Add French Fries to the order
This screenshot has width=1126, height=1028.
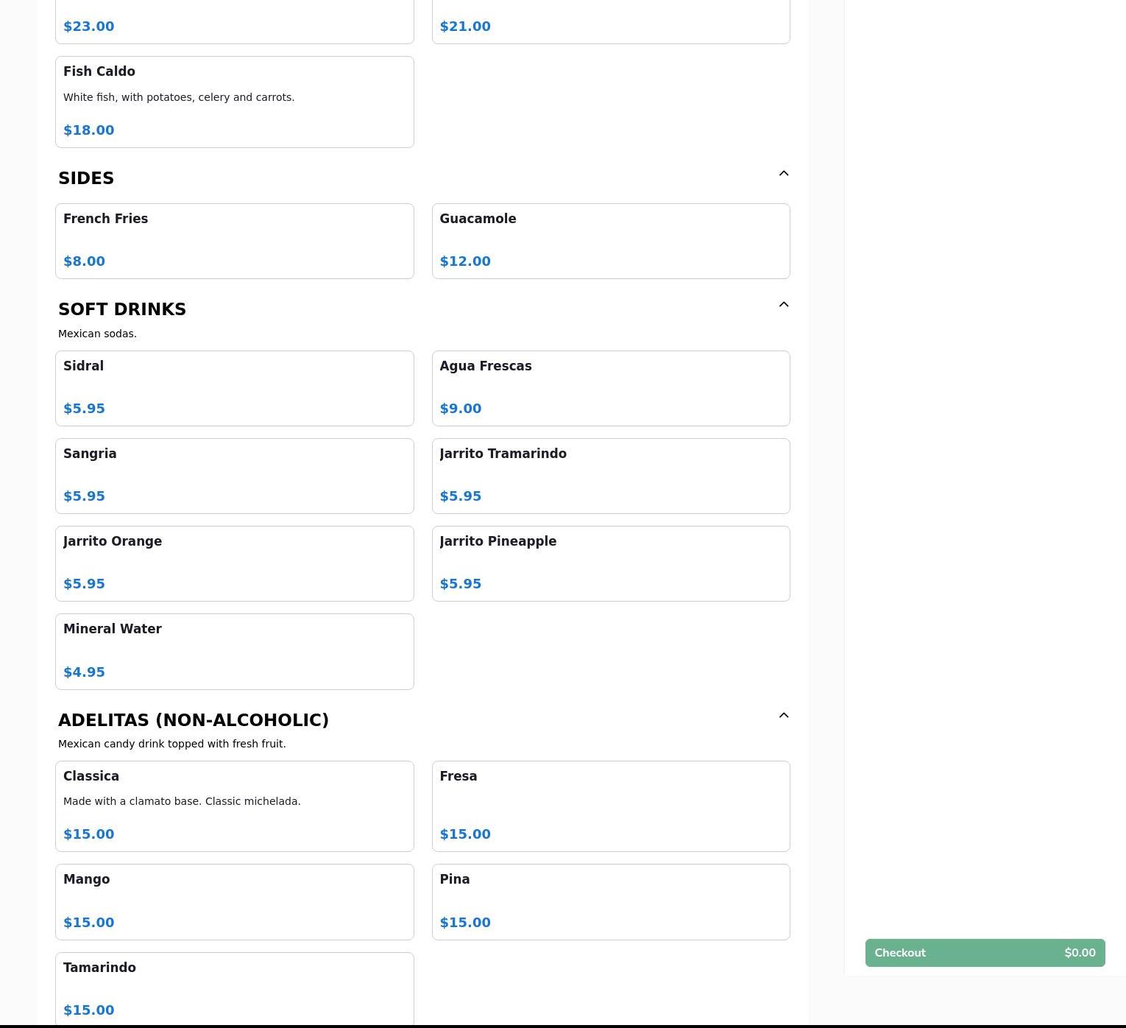(234, 241)
